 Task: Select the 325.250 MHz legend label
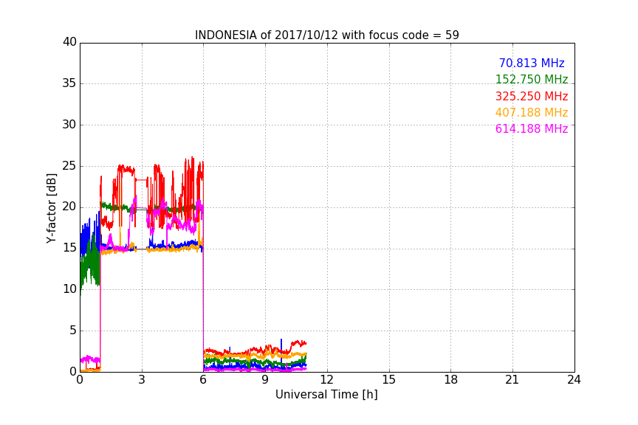tap(532, 96)
